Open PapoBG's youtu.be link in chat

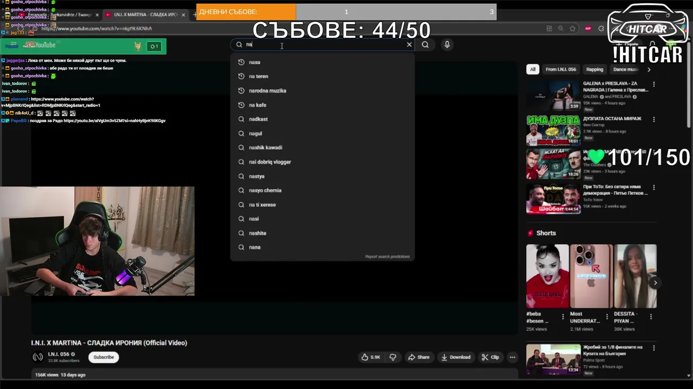click(x=114, y=120)
